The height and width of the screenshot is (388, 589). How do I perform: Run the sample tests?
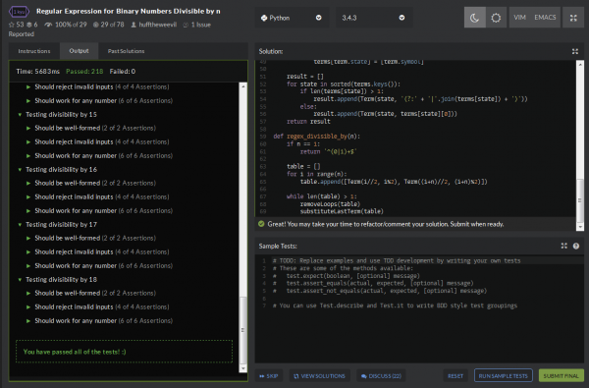[503, 375]
